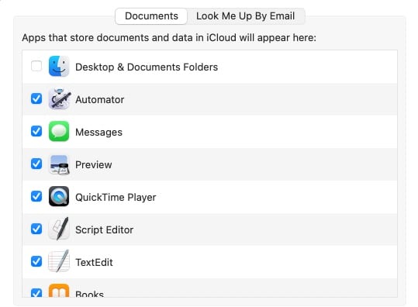Click the TextEdit app icon

coord(59,261)
